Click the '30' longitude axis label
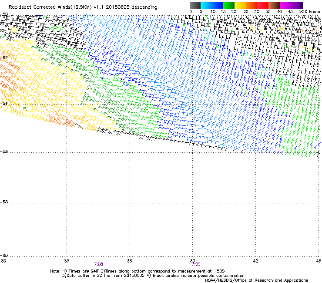The width and height of the screenshot is (322, 283). pos(3,261)
